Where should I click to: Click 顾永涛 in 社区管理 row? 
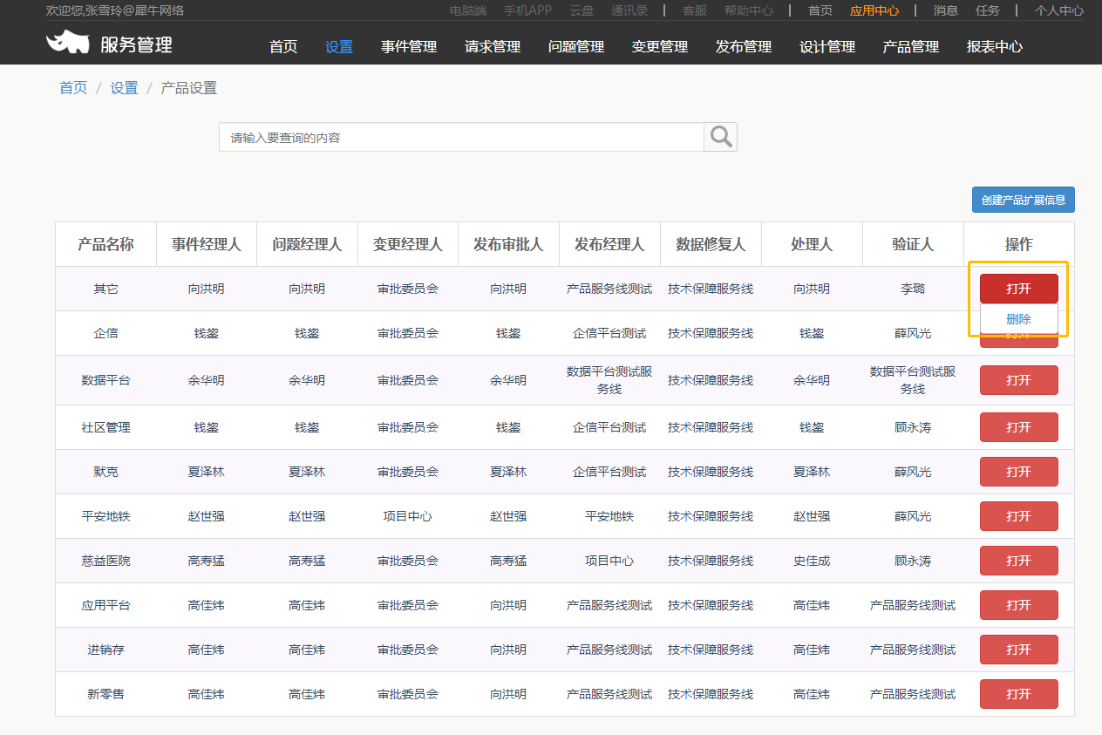point(913,427)
